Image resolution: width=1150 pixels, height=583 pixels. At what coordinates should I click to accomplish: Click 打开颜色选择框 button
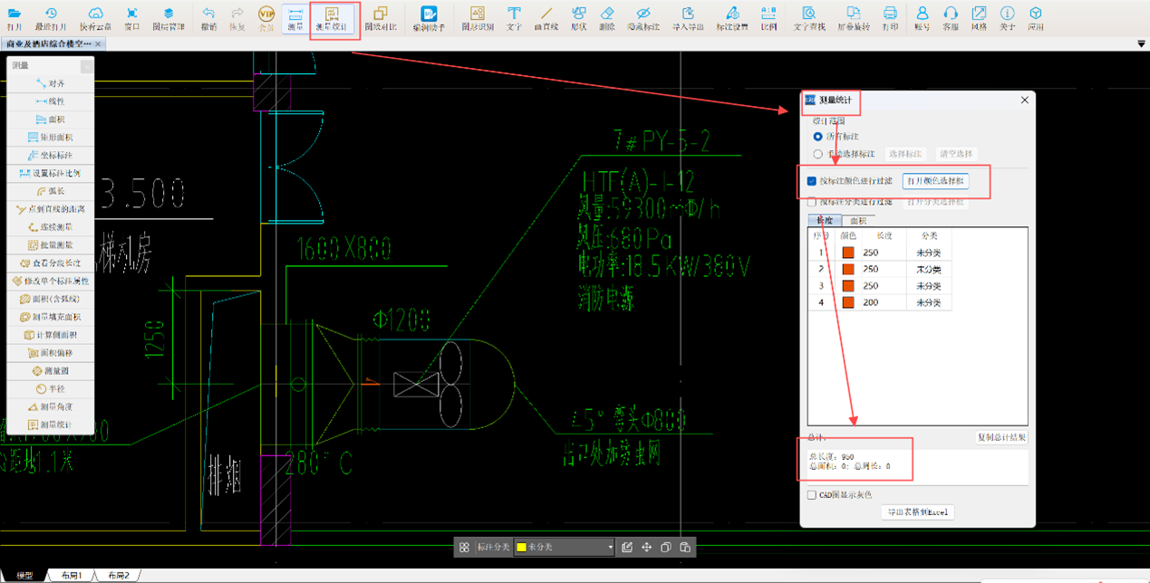click(x=935, y=181)
